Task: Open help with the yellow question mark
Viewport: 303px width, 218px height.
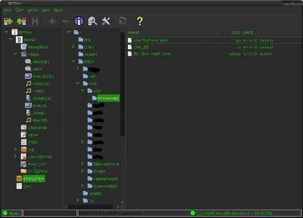Action: point(140,21)
